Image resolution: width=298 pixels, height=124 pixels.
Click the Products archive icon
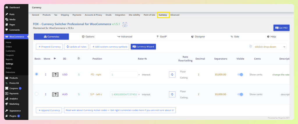coord(7,78)
